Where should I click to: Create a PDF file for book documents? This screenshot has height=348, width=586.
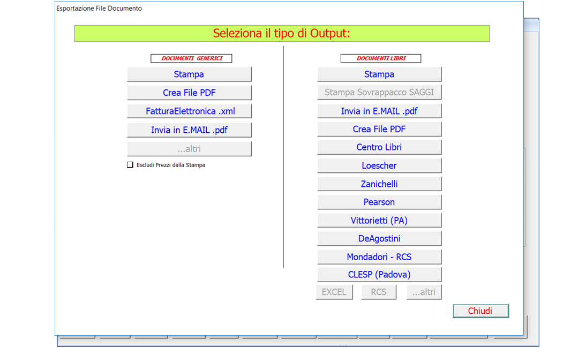pyautogui.click(x=379, y=129)
